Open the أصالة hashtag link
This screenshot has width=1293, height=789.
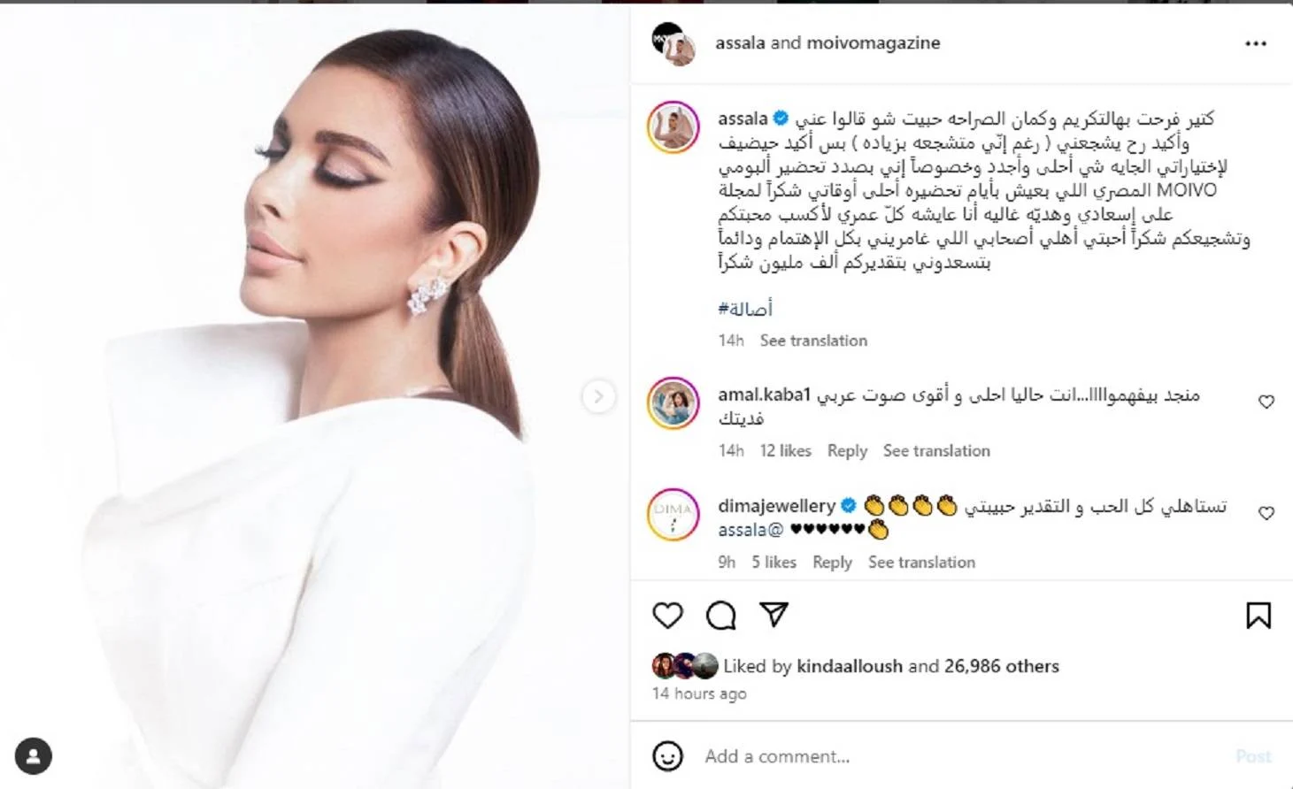pos(745,309)
